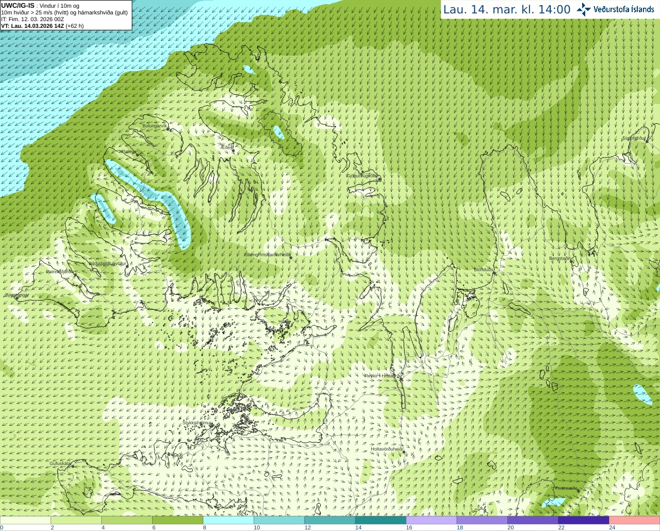Screen dimensions: 660x531
Task: Click the Patreksfjörður station label
Action: 61,272
